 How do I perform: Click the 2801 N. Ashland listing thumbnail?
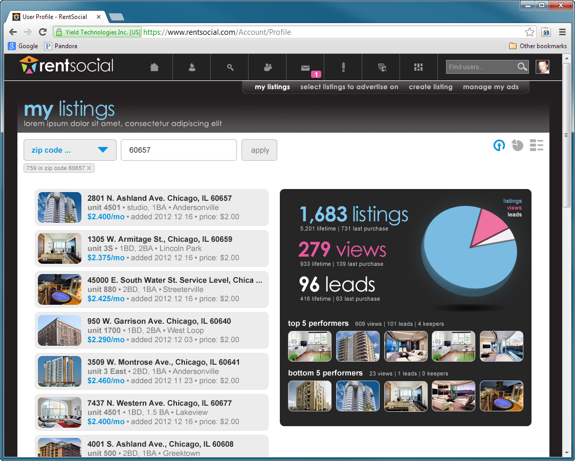coord(59,207)
